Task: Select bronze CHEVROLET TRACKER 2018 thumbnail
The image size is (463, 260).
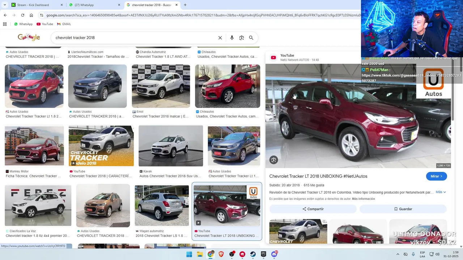Action: click(x=103, y=205)
